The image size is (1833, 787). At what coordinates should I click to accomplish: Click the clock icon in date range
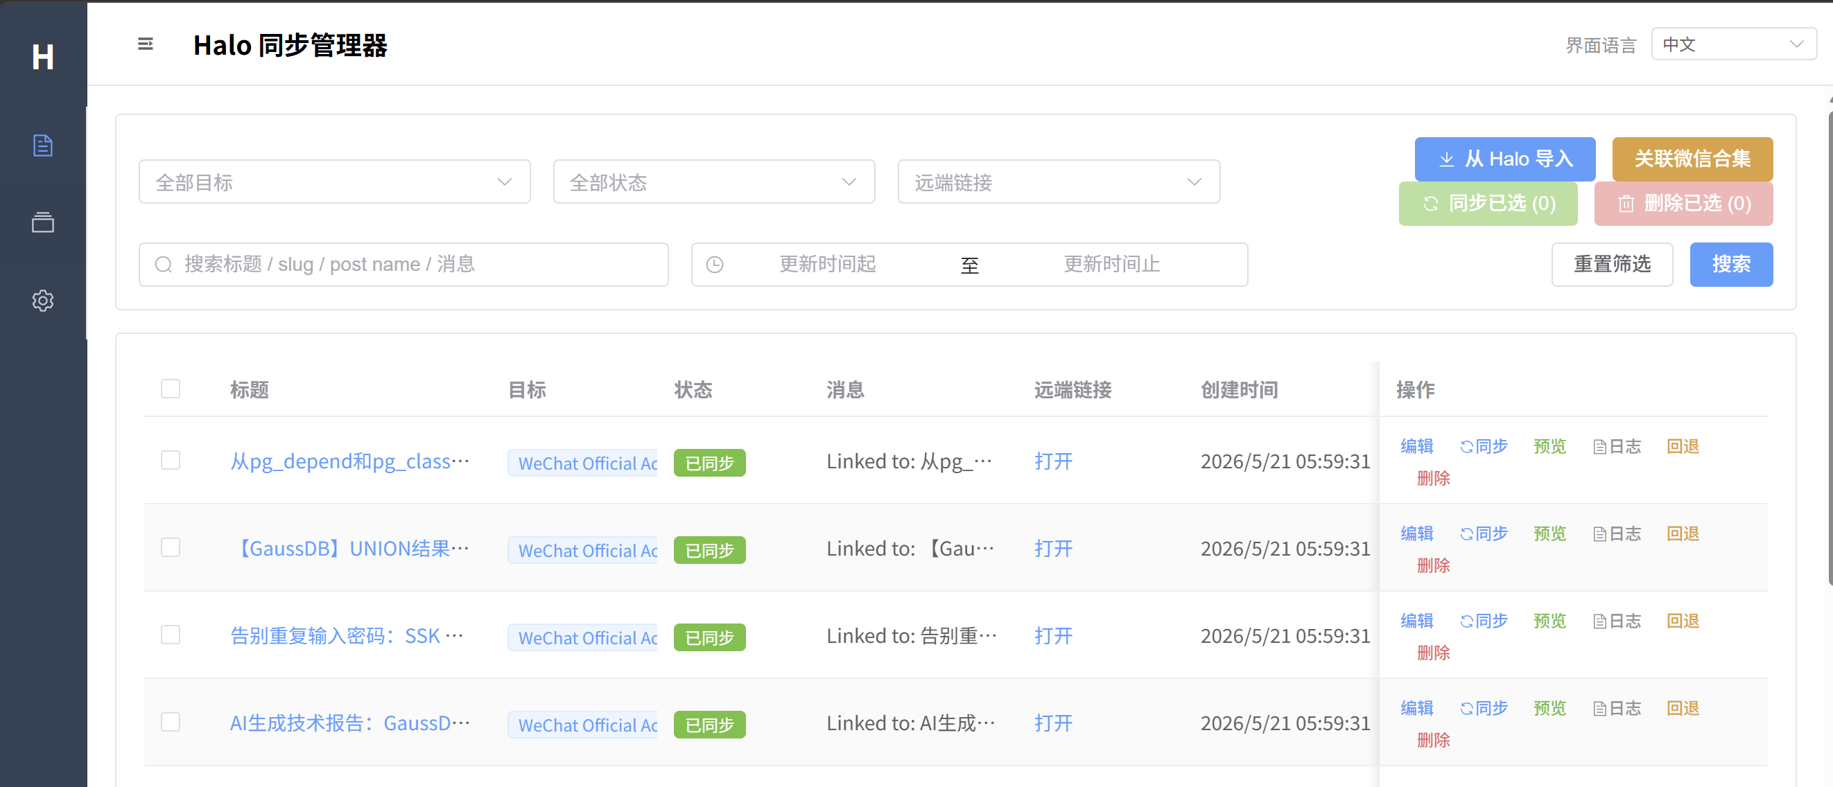[715, 265]
